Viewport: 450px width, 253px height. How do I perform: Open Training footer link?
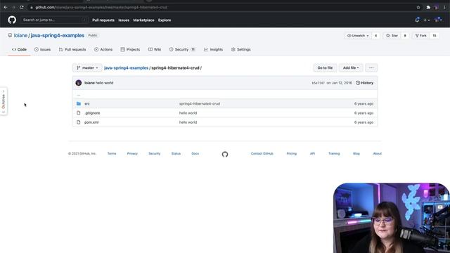tap(334, 153)
